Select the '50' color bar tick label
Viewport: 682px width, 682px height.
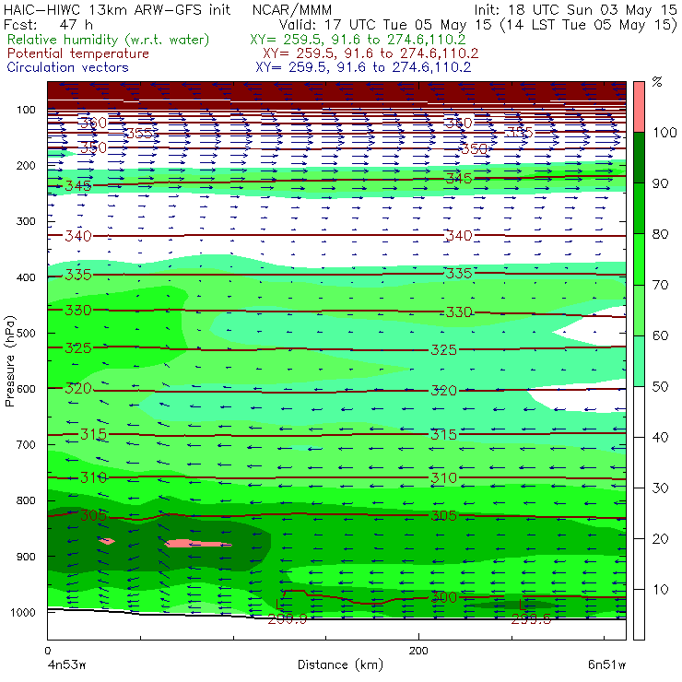click(660, 387)
